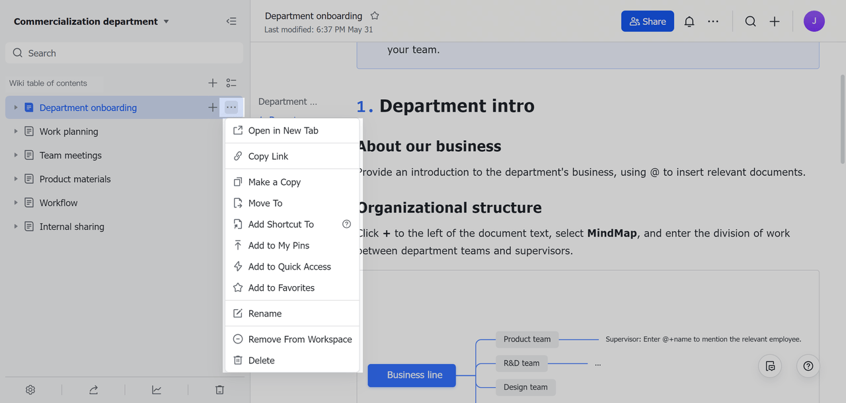The height and width of the screenshot is (403, 846).
Task: Open workspace settings gear icon
Action: pos(30,390)
